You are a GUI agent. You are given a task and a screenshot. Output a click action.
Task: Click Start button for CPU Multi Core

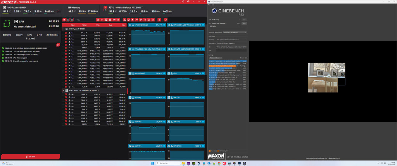coord(244,19)
